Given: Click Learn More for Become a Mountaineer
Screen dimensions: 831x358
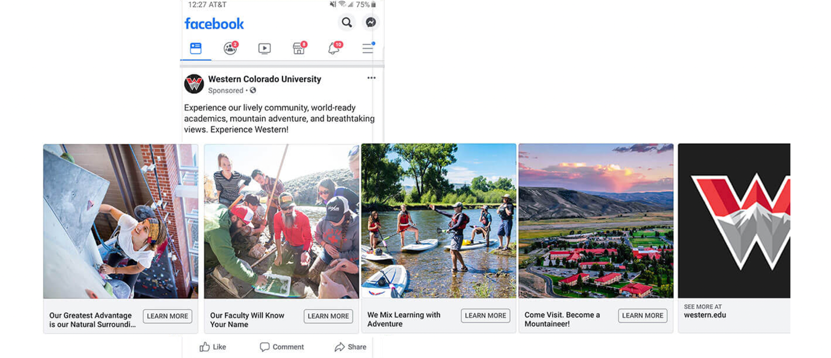Looking at the screenshot, I should click(642, 316).
